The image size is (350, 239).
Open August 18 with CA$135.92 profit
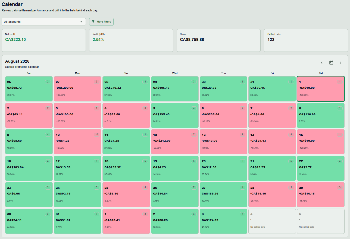pyautogui.click(x=126, y=168)
